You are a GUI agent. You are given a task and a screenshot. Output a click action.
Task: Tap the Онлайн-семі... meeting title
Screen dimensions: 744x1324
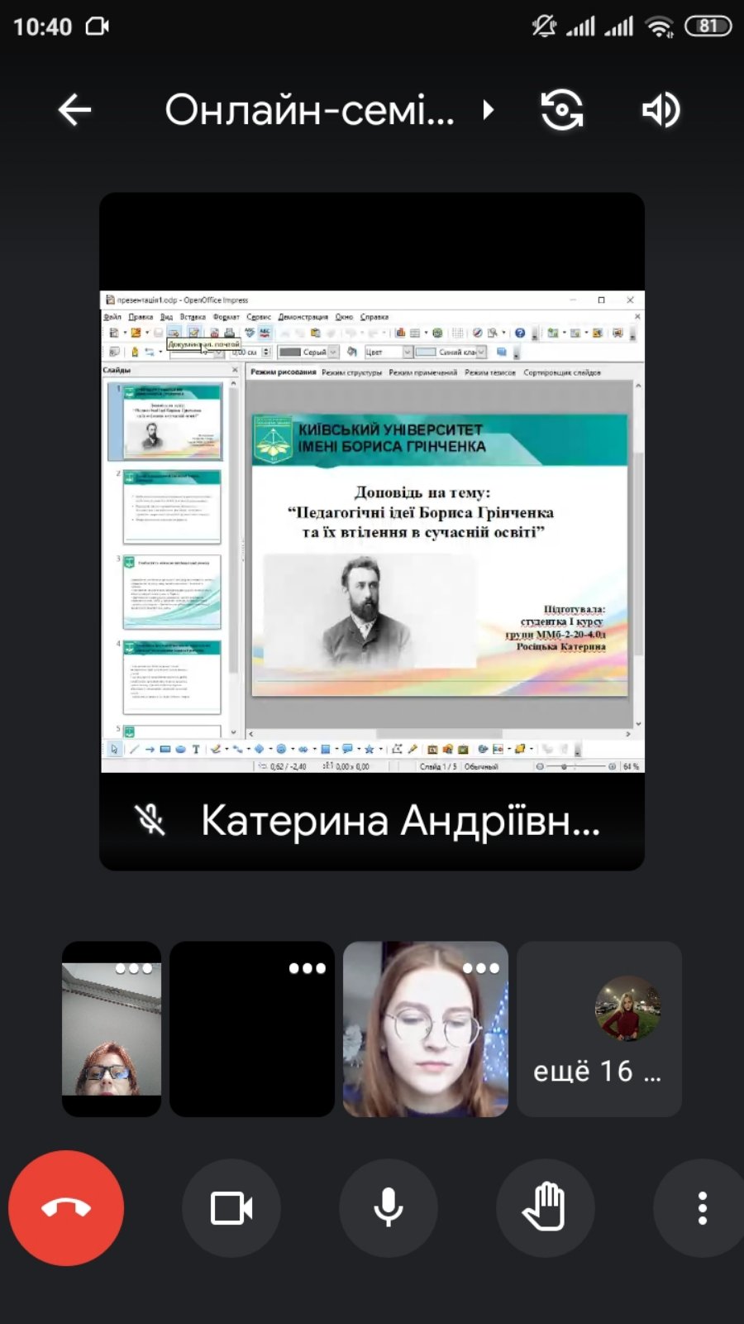pyautogui.click(x=309, y=110)
